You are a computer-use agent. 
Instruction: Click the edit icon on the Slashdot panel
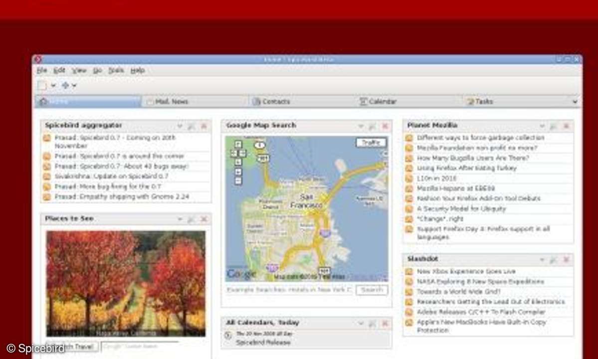(554, 260)
